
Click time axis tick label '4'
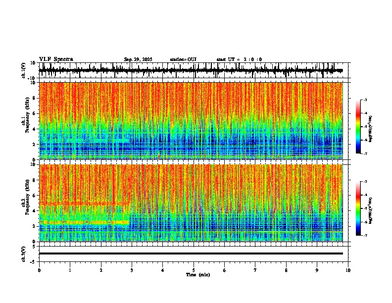(x=163, y=270)
